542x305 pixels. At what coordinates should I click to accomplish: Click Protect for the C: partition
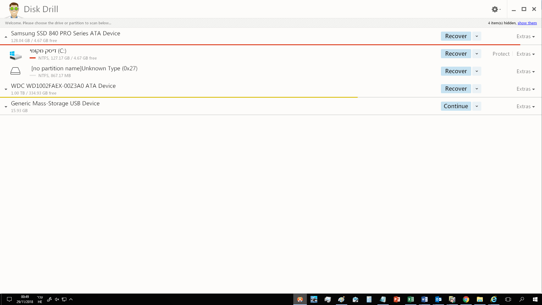point(501,54)
